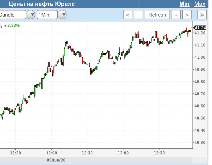Move forward in time with the > button

(187, 14)
